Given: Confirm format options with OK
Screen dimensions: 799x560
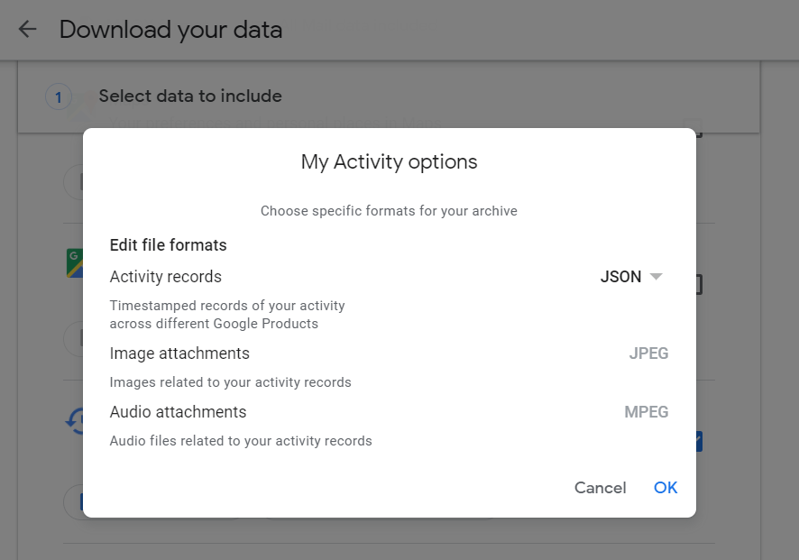Looking at the screenshot, I should 666,488.
